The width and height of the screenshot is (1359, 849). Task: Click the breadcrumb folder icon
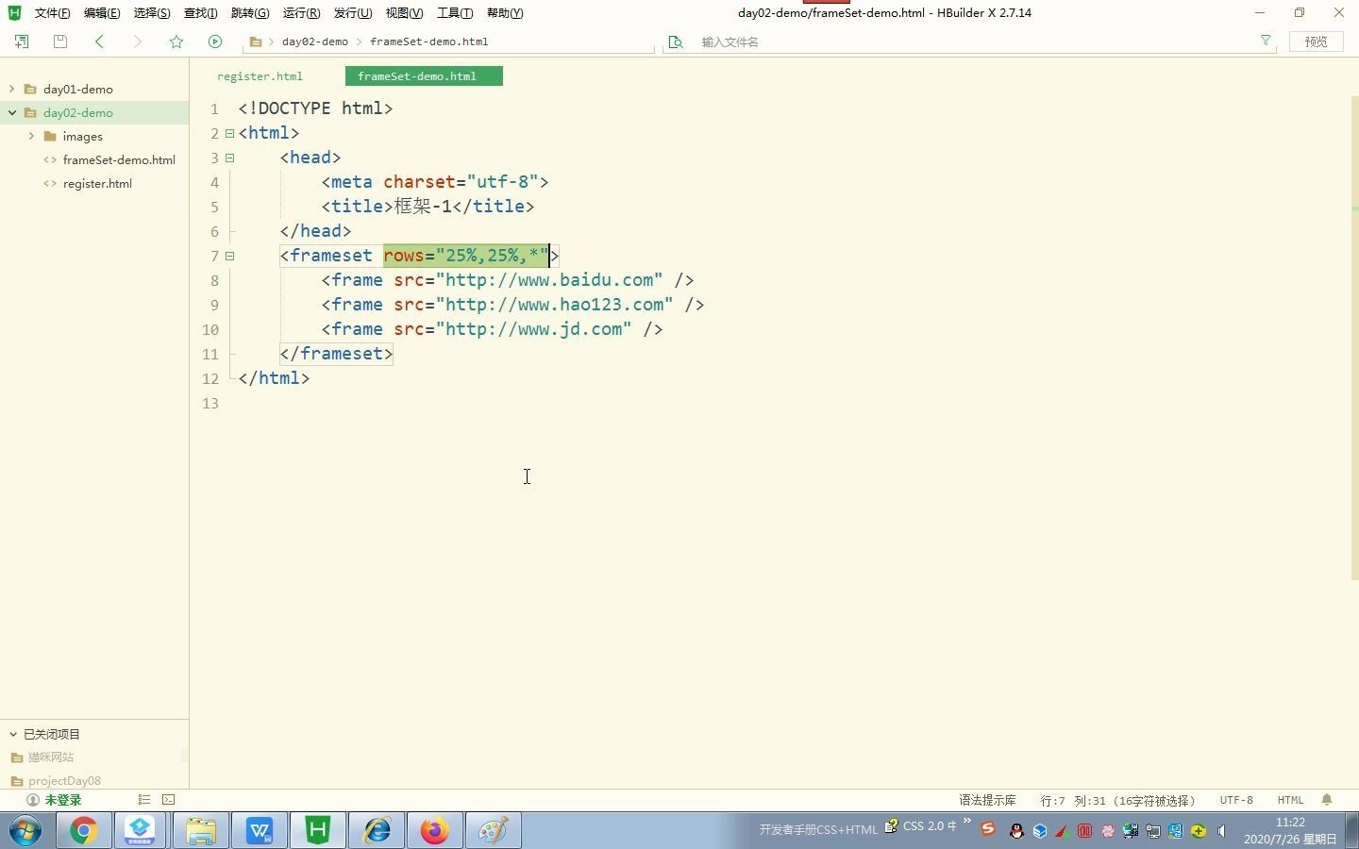tap(255, 42)
